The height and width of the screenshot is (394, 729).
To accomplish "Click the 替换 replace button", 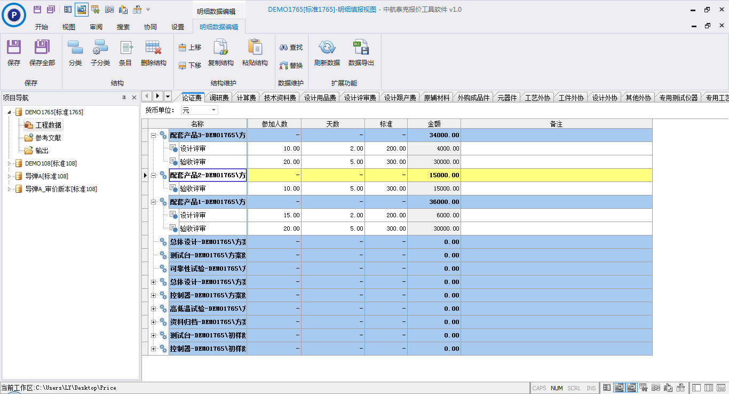I will [x=291, y=65].
